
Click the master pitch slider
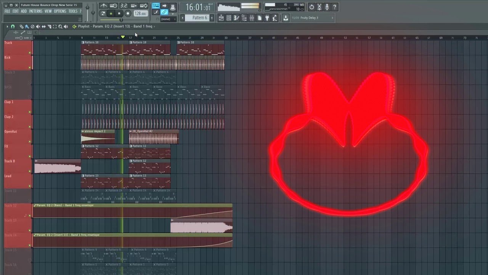(x=93, y=13)
